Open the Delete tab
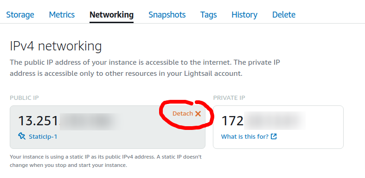This screenshot has width=365, height=178. pos(284,15)
